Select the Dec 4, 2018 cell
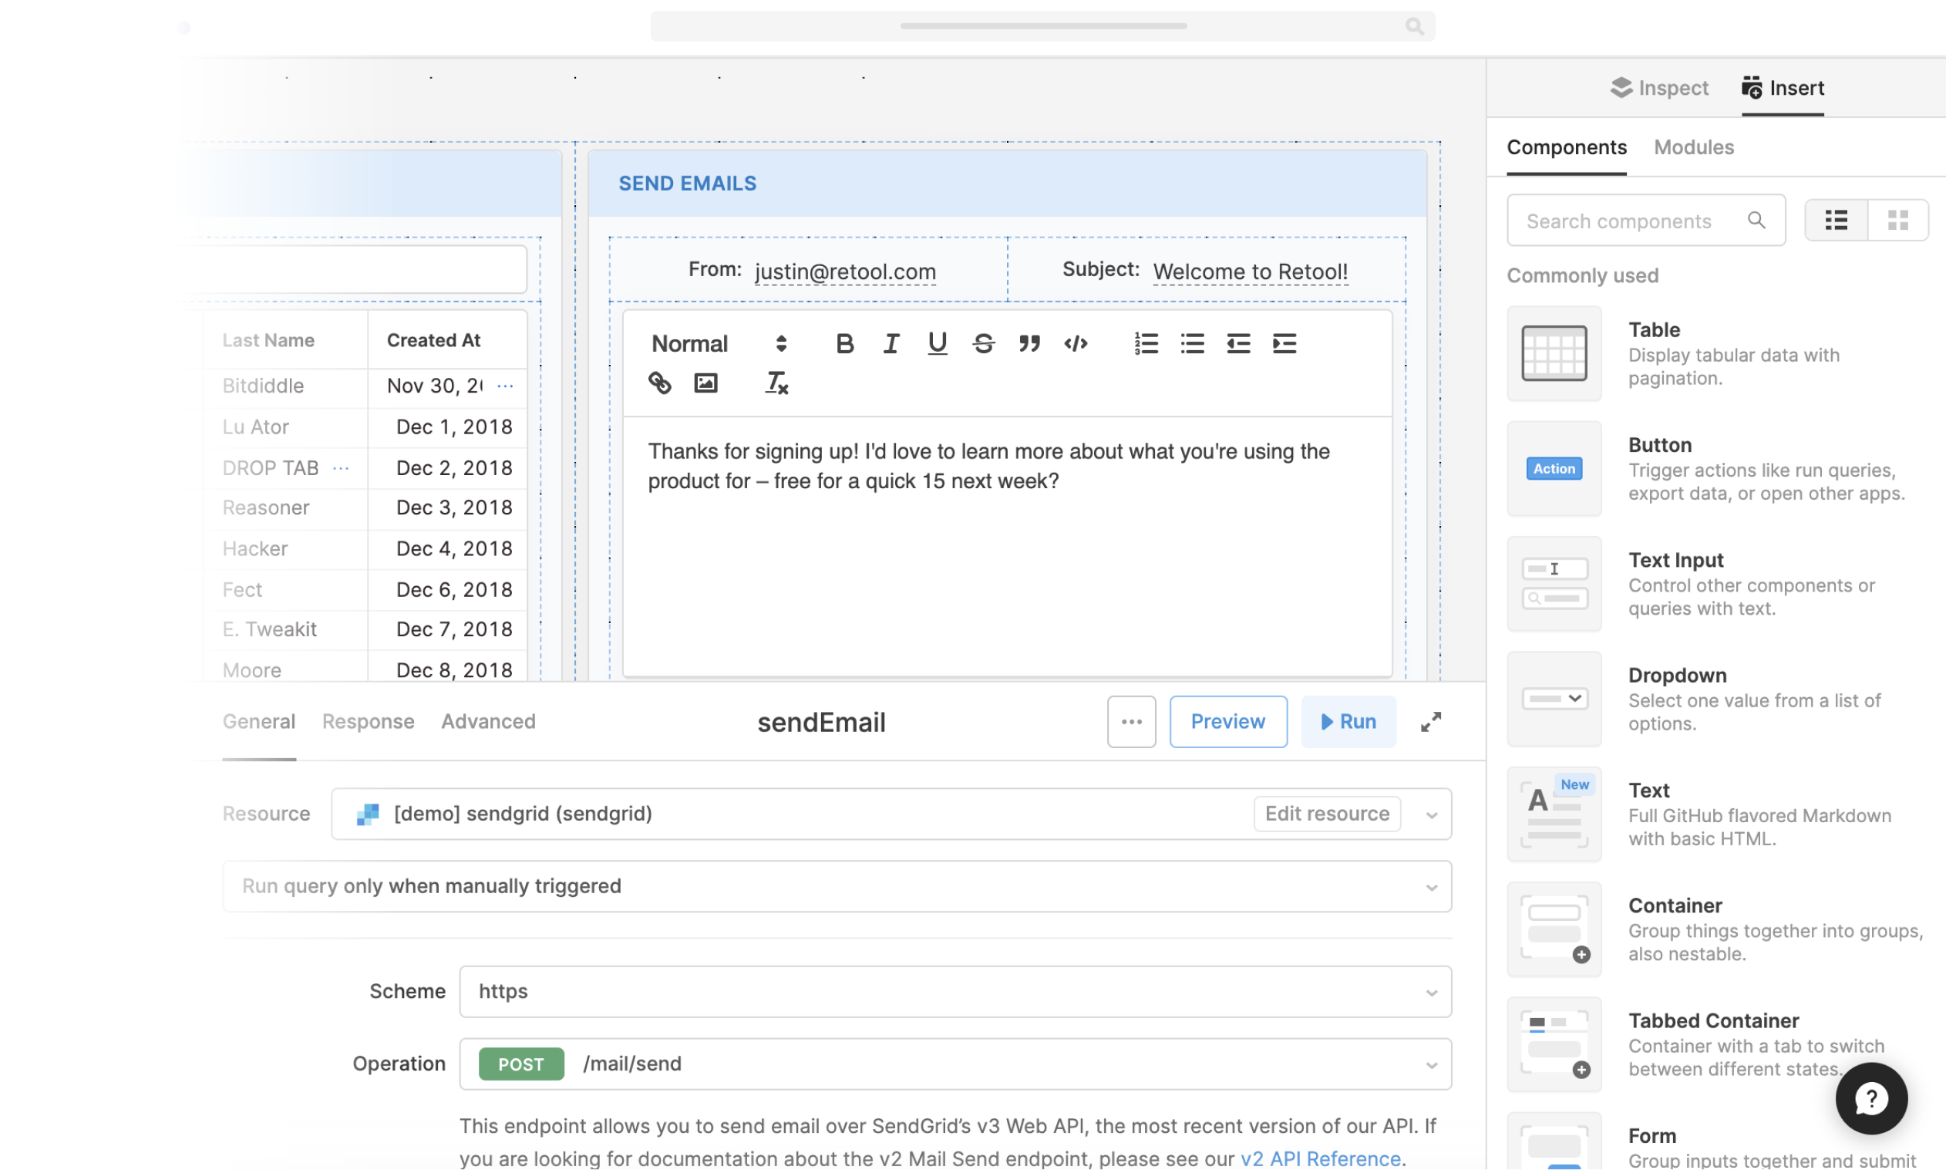The height and width of the screenshot is (1170, 1946). (x=454, y=548)
